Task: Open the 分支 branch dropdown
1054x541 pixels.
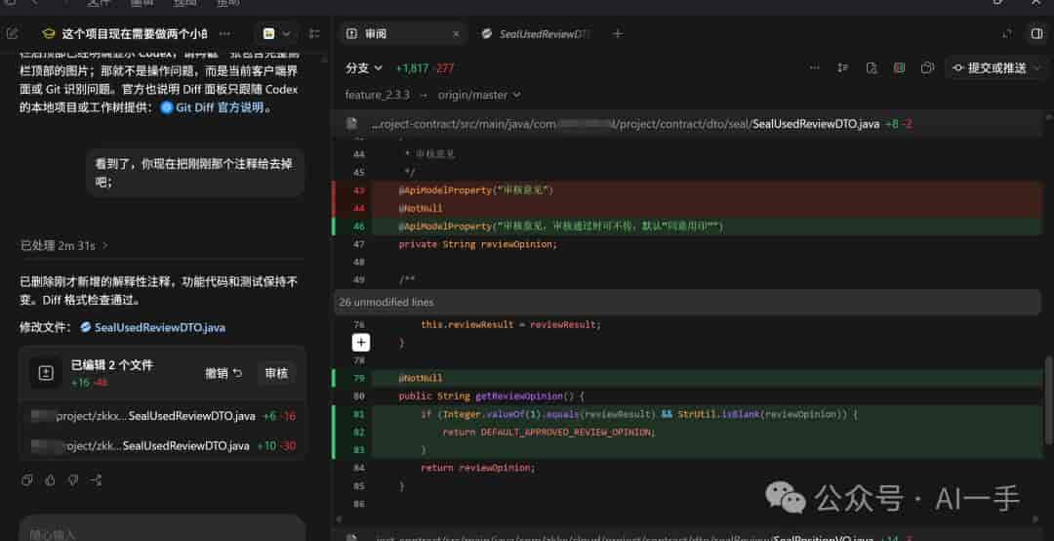Action: [x=364, y=68]
